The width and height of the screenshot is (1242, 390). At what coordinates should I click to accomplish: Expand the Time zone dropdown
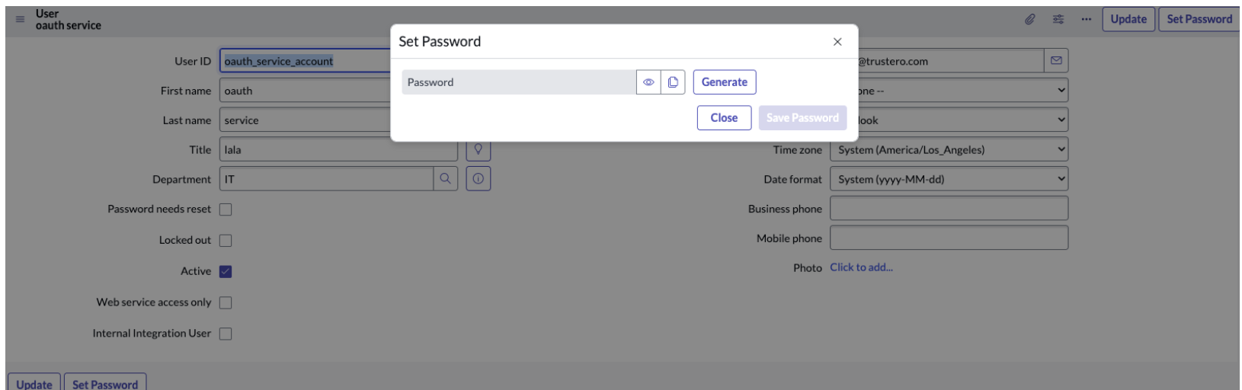point(949,150)
